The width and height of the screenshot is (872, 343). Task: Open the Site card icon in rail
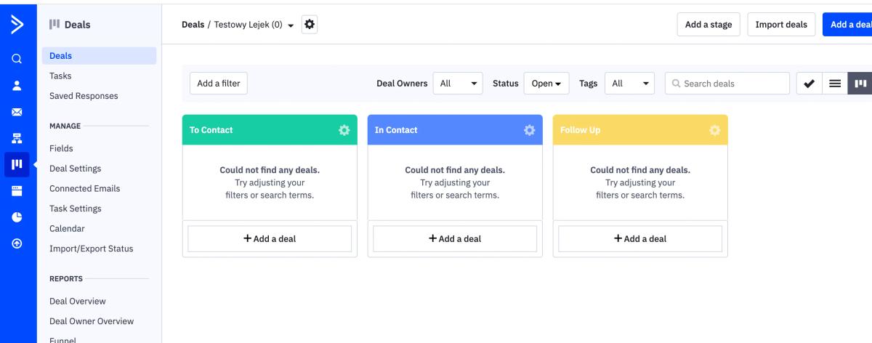pos(16,191)
